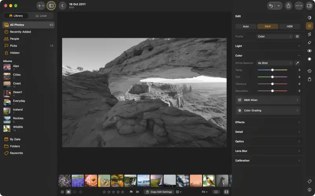315x196 pixels.
Task: Open the Picks collection
Action: pos(28,46)
